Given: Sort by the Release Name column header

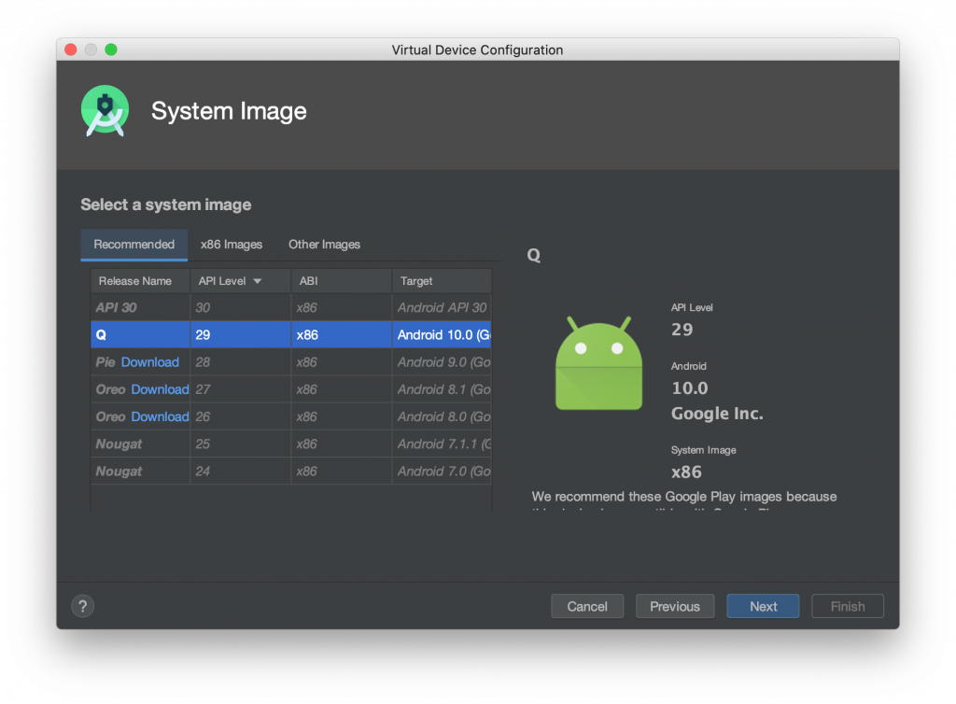Looking at the screenshot, I should pyautogui.click(x=140, y=281).
